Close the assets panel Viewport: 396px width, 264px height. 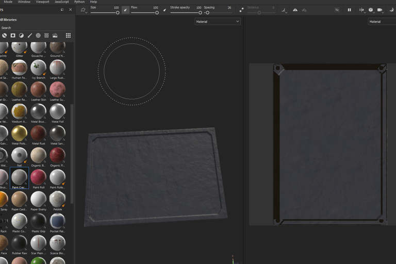click(70, 9)
